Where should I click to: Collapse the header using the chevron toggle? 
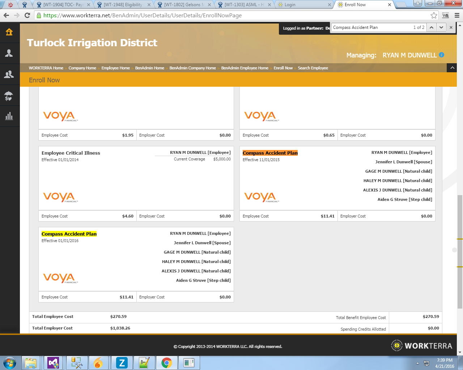point(452,68)
